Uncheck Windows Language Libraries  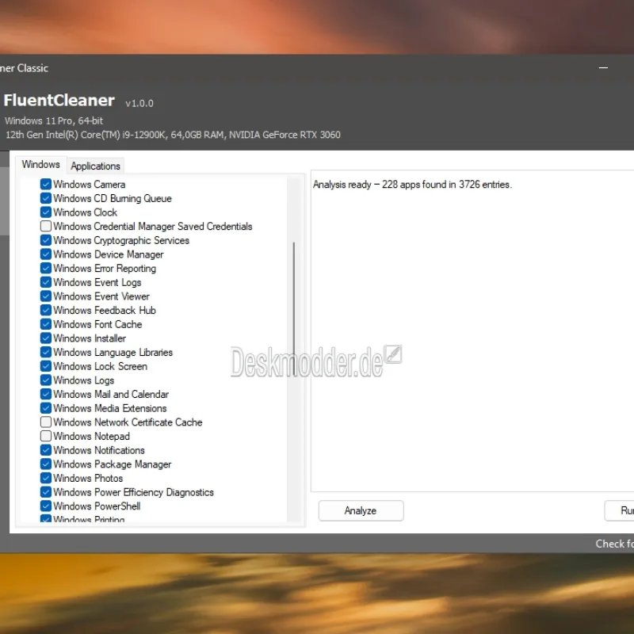pyautogui.click(x=46, y=352)
